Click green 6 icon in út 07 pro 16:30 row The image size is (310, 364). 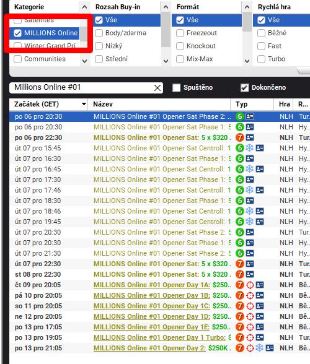click(240, 158)
